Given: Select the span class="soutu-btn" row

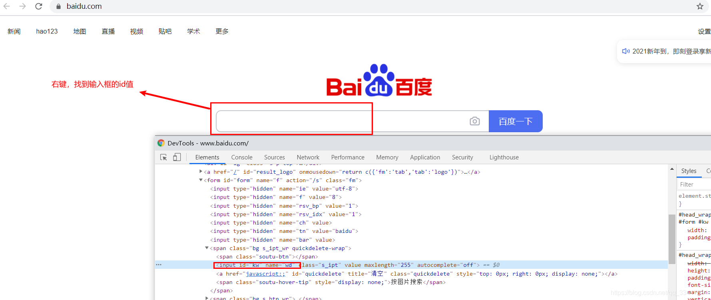Looking at the screenshot, I should click(267, 256).
